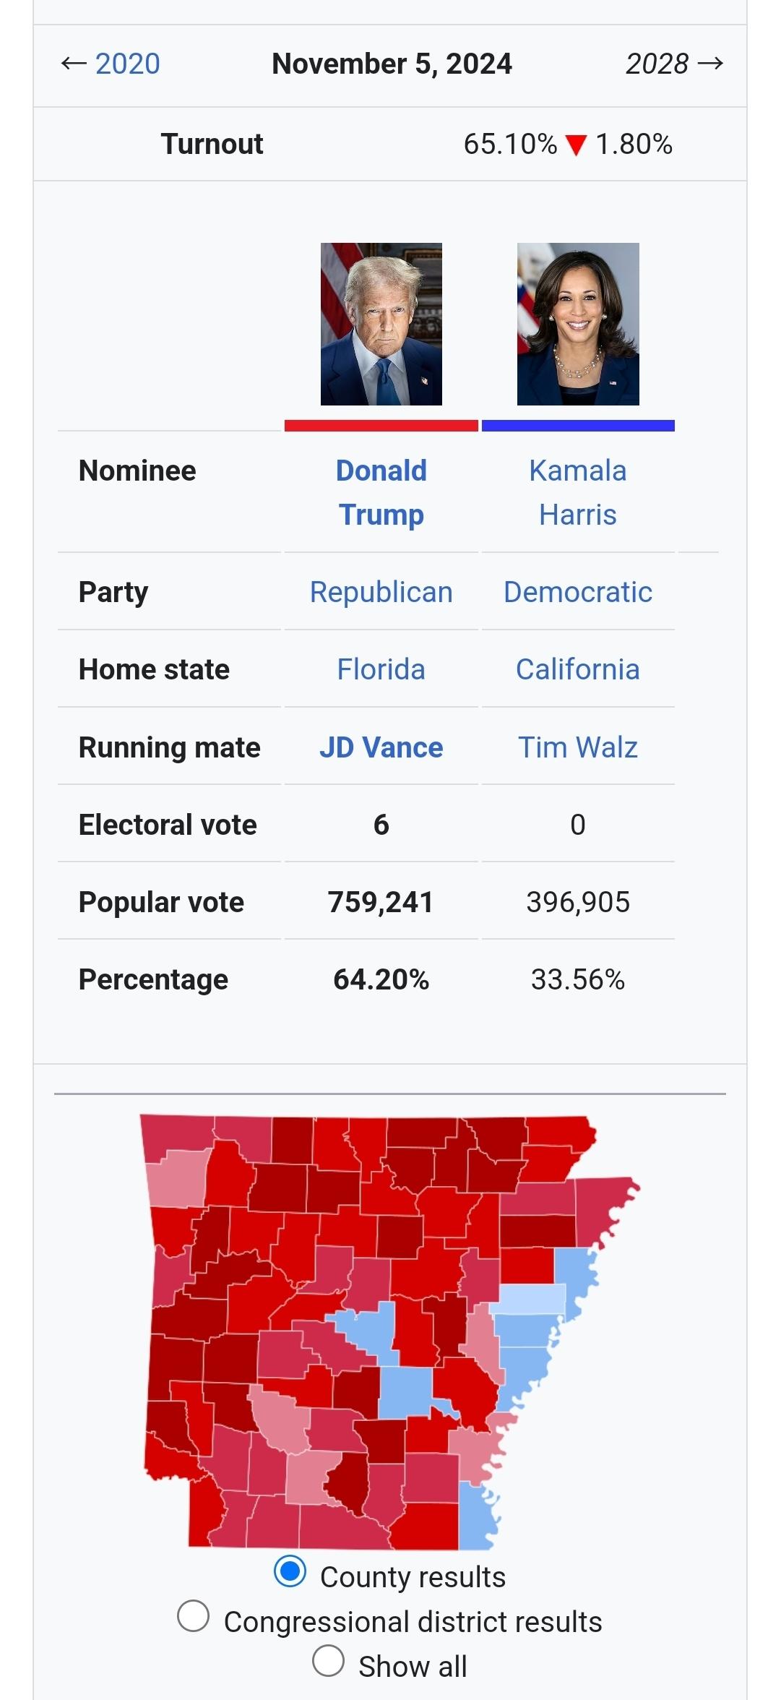Screen dimensions: 768x1700
Task: Click the JD Vance running mate link
Action: point(381,747)
